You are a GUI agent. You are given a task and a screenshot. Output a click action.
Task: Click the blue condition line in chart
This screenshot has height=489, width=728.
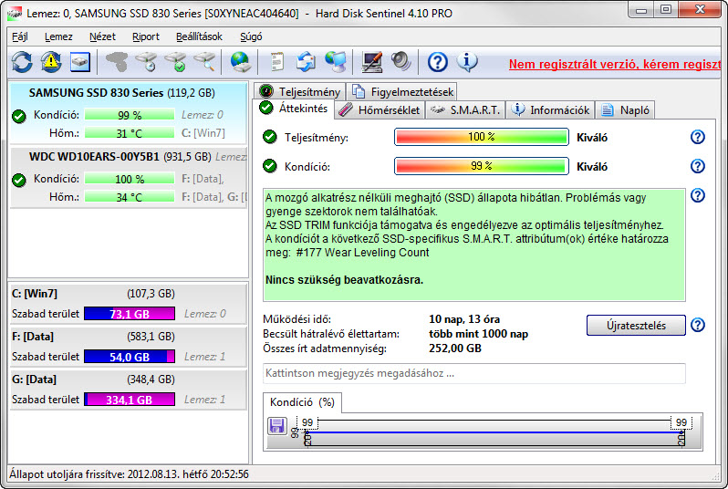tap(494, 432)
